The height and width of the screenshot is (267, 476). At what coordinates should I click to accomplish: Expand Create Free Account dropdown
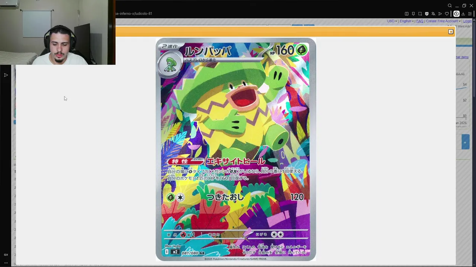443,21
